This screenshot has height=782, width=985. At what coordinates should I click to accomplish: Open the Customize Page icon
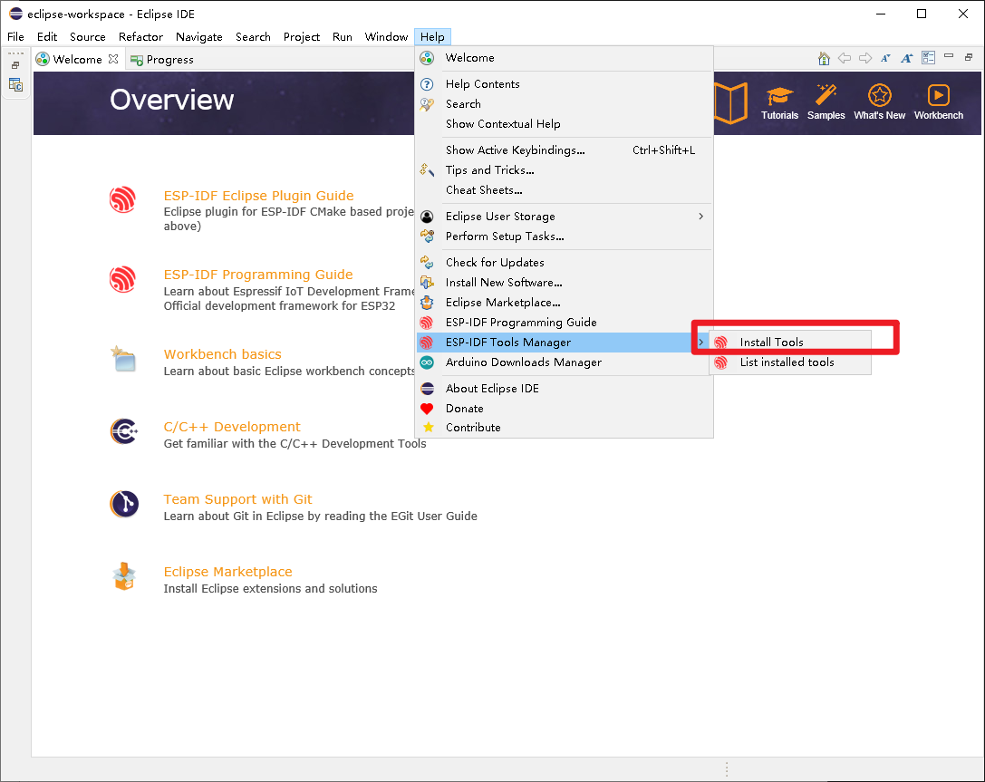(x=928, y=58)
